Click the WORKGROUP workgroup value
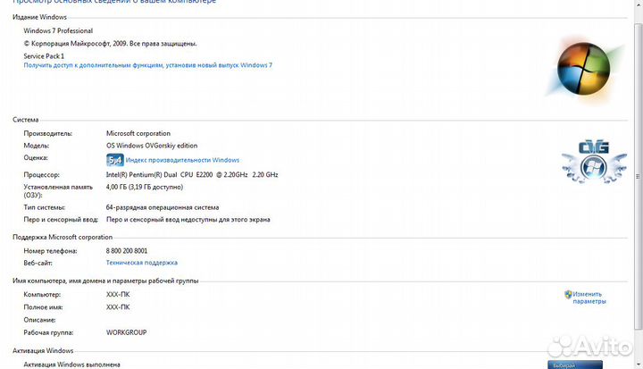 (126, 332)
